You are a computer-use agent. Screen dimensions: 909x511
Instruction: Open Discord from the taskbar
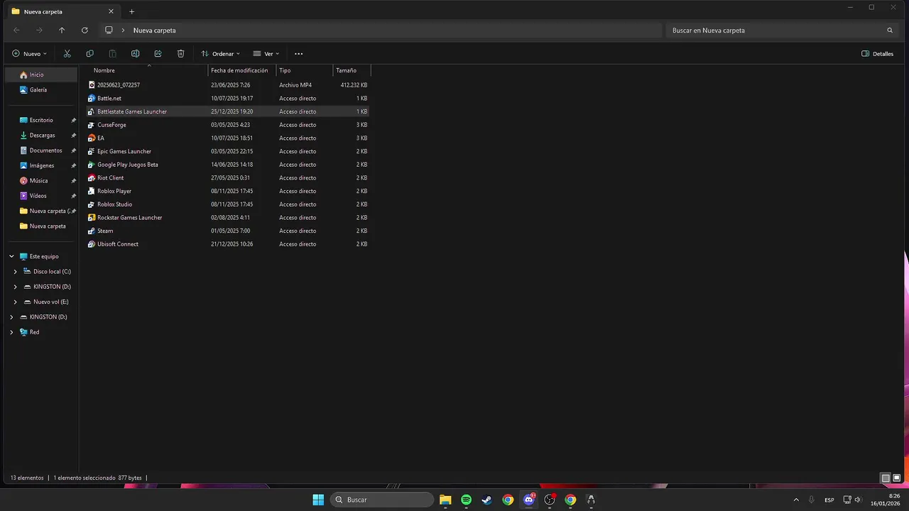tap(528, 500)
